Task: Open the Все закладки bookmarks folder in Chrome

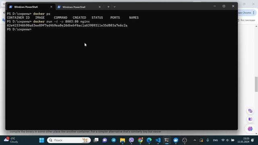Action: (x=246, y=20)
